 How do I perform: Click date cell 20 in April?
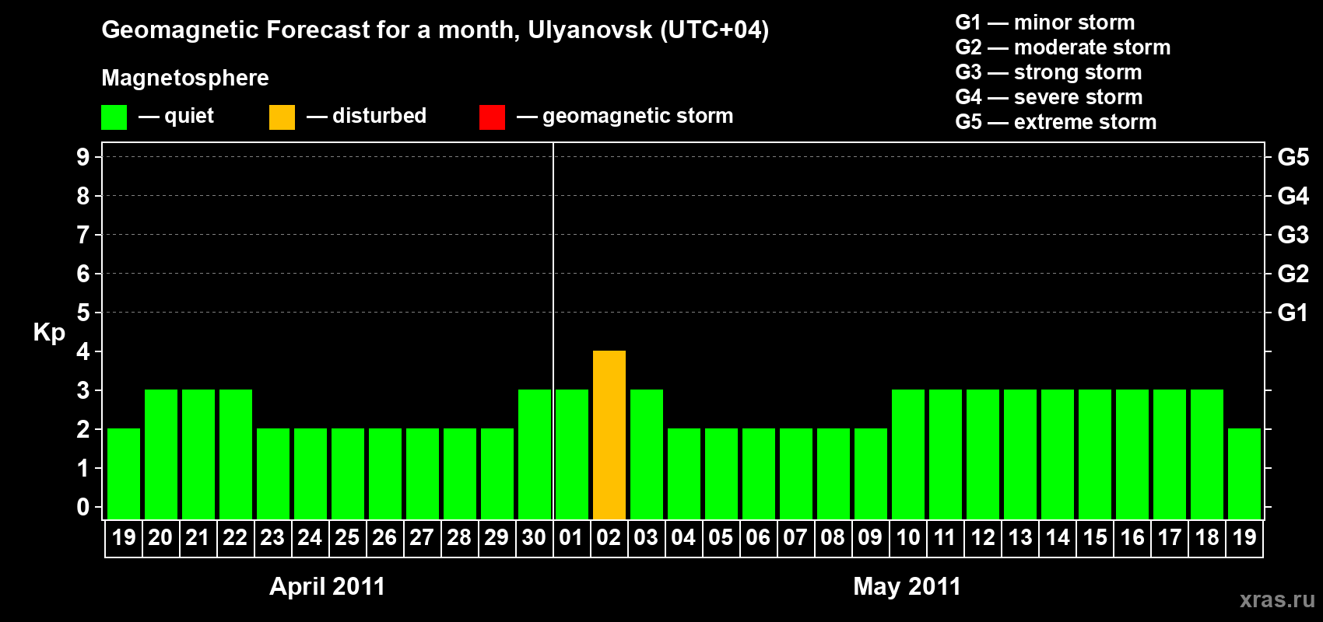161,538
